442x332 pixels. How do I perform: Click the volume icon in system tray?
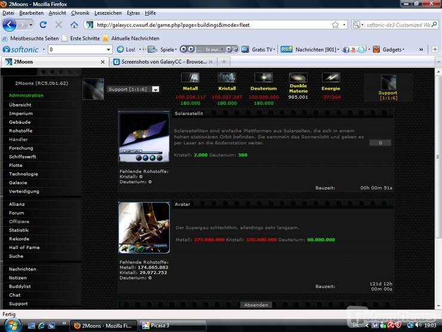tap(418, 325)
